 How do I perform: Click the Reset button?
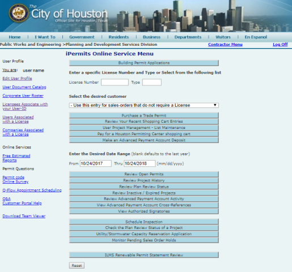[x=77, y=266]
